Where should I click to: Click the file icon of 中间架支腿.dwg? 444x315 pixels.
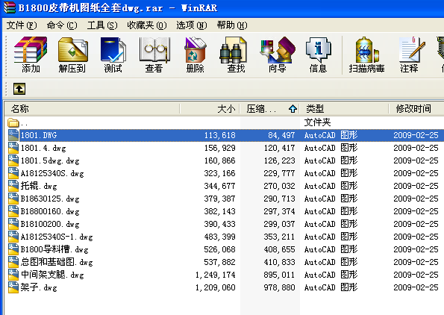[13, 275]
